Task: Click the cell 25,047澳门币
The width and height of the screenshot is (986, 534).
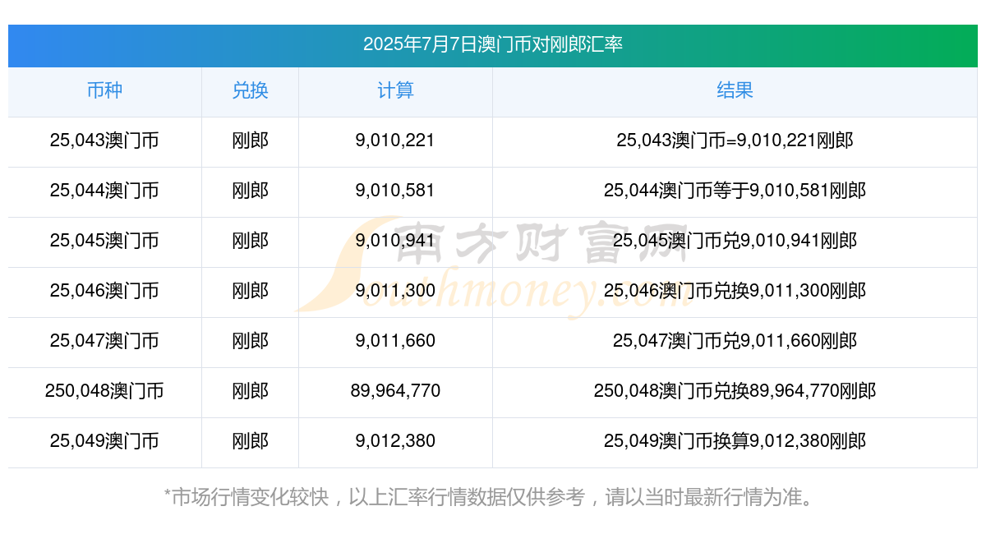Action: [104, 341]
